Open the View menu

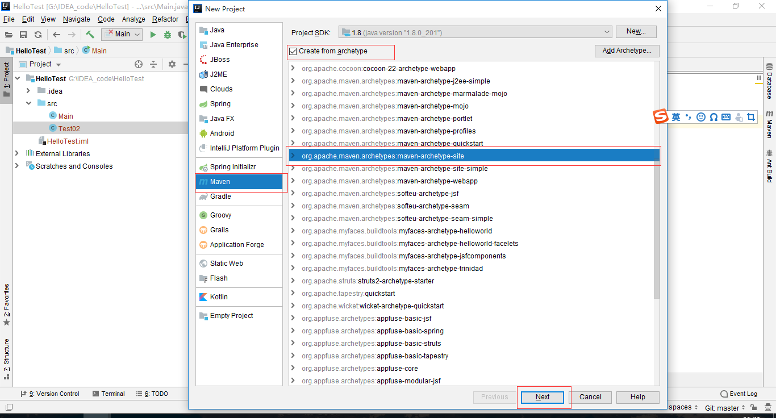pos(48,19)
